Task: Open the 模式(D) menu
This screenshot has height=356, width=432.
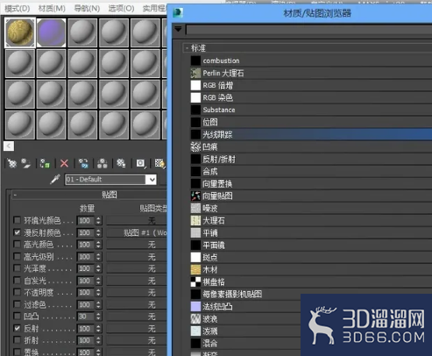Action: point(18,9)
